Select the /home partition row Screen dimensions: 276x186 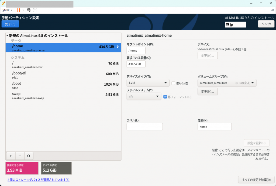(x=63, y=48)
